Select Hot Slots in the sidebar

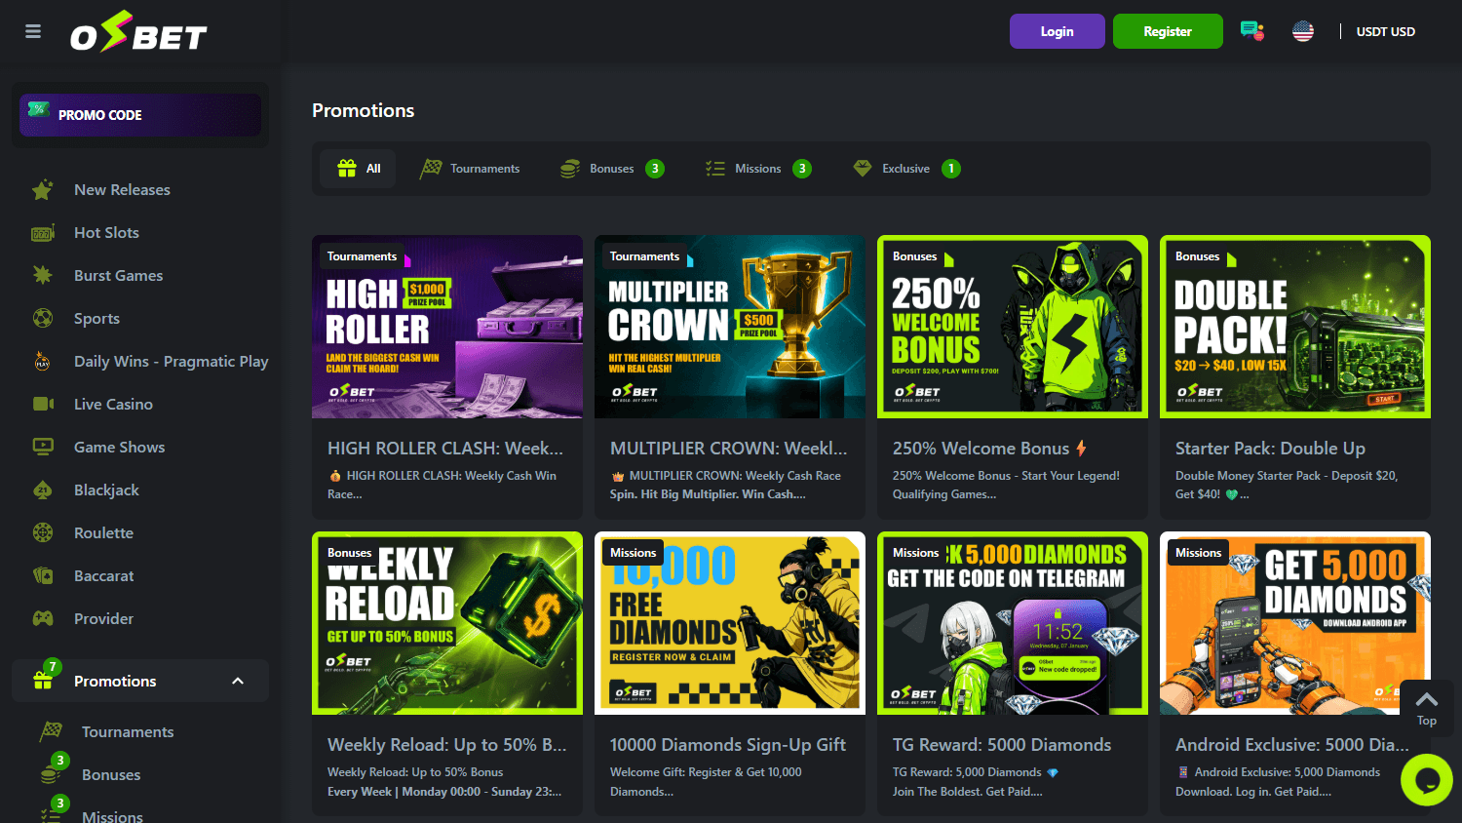[106, 232]
